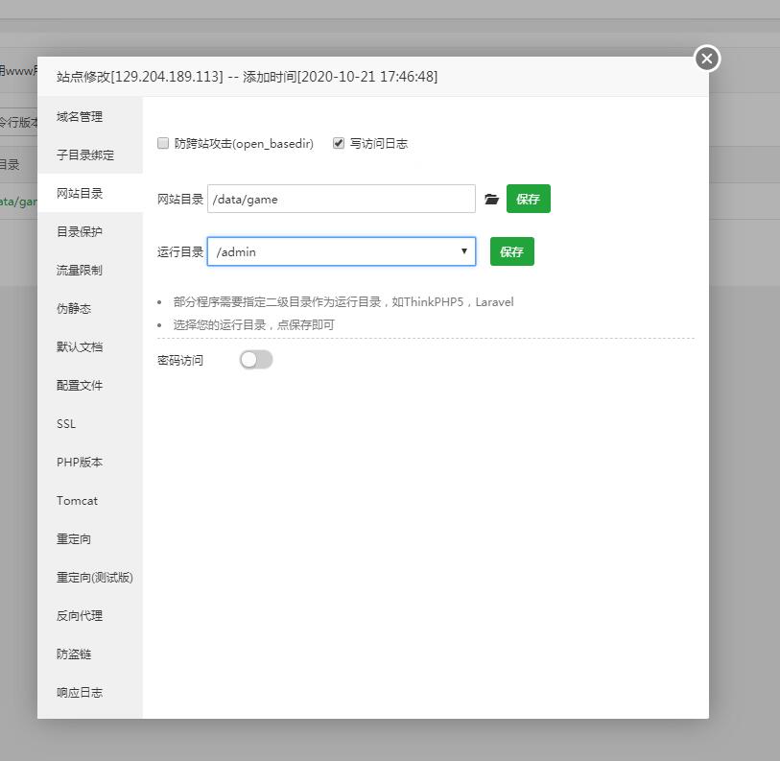Save the run directory setting
Screen dimensions: 780x761
tap(511, 251)
